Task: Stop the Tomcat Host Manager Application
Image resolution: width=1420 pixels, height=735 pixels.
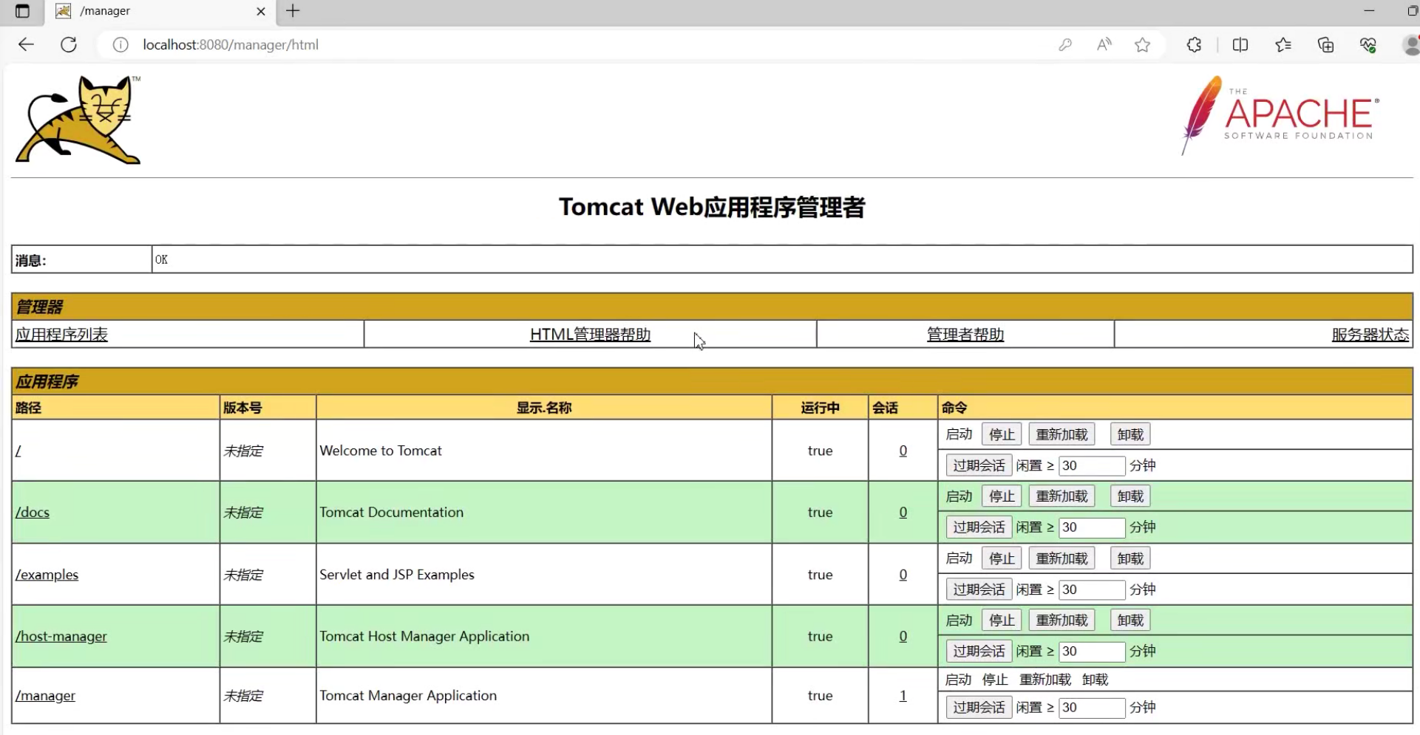Action: tap(1002, 621)
